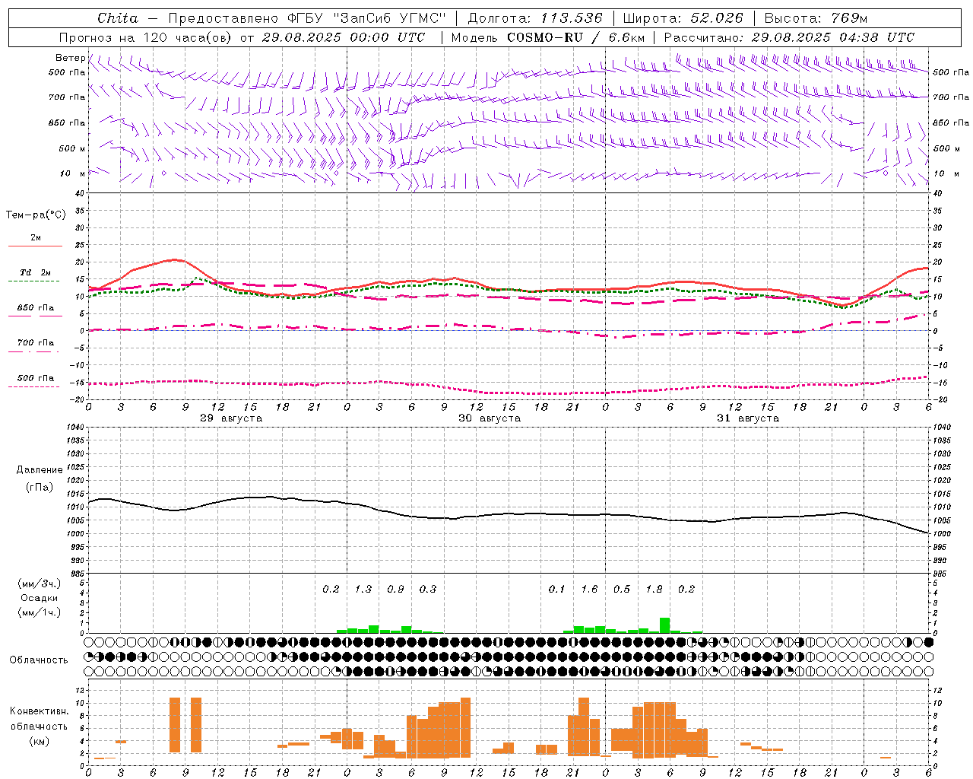This screenshot has width=973, height=779.
Task: Click the "Конвективн." panel label
Action: point(40,711)
